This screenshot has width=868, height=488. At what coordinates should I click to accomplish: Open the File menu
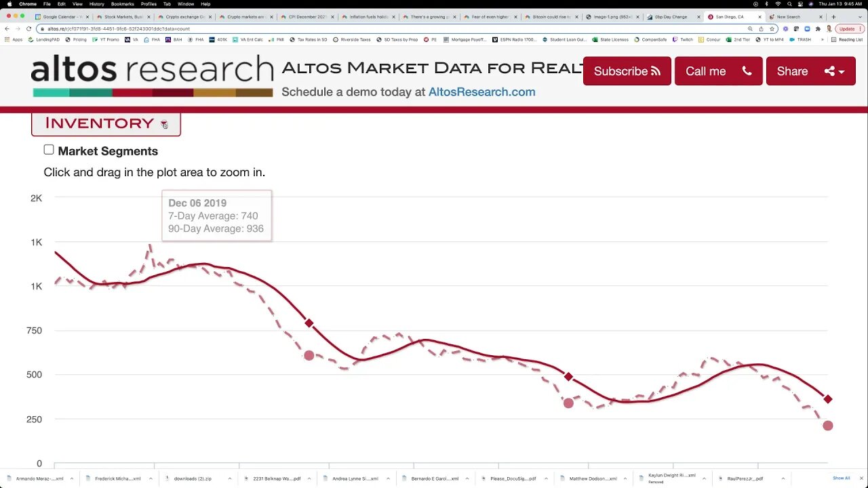[x=47, y=4]
